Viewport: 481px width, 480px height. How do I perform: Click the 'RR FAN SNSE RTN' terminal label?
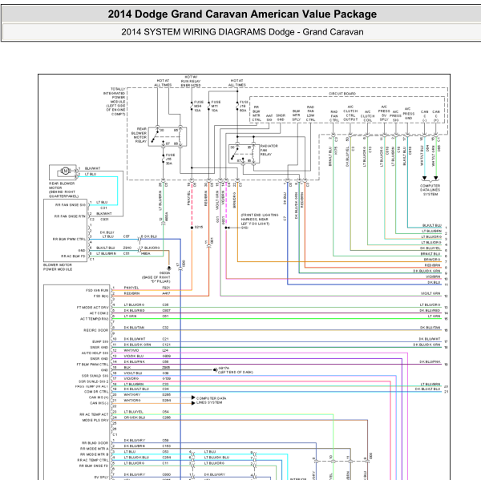(x=70, y=216)
